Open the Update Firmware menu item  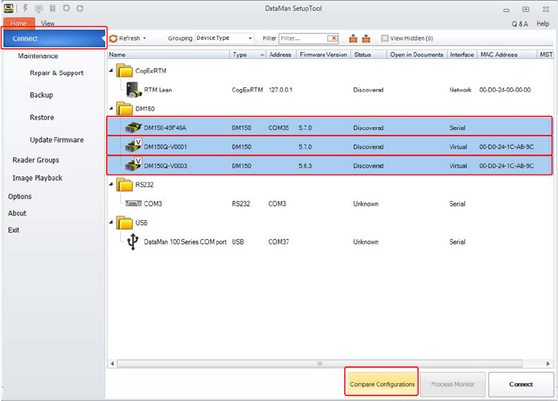[x=57, y=140]
